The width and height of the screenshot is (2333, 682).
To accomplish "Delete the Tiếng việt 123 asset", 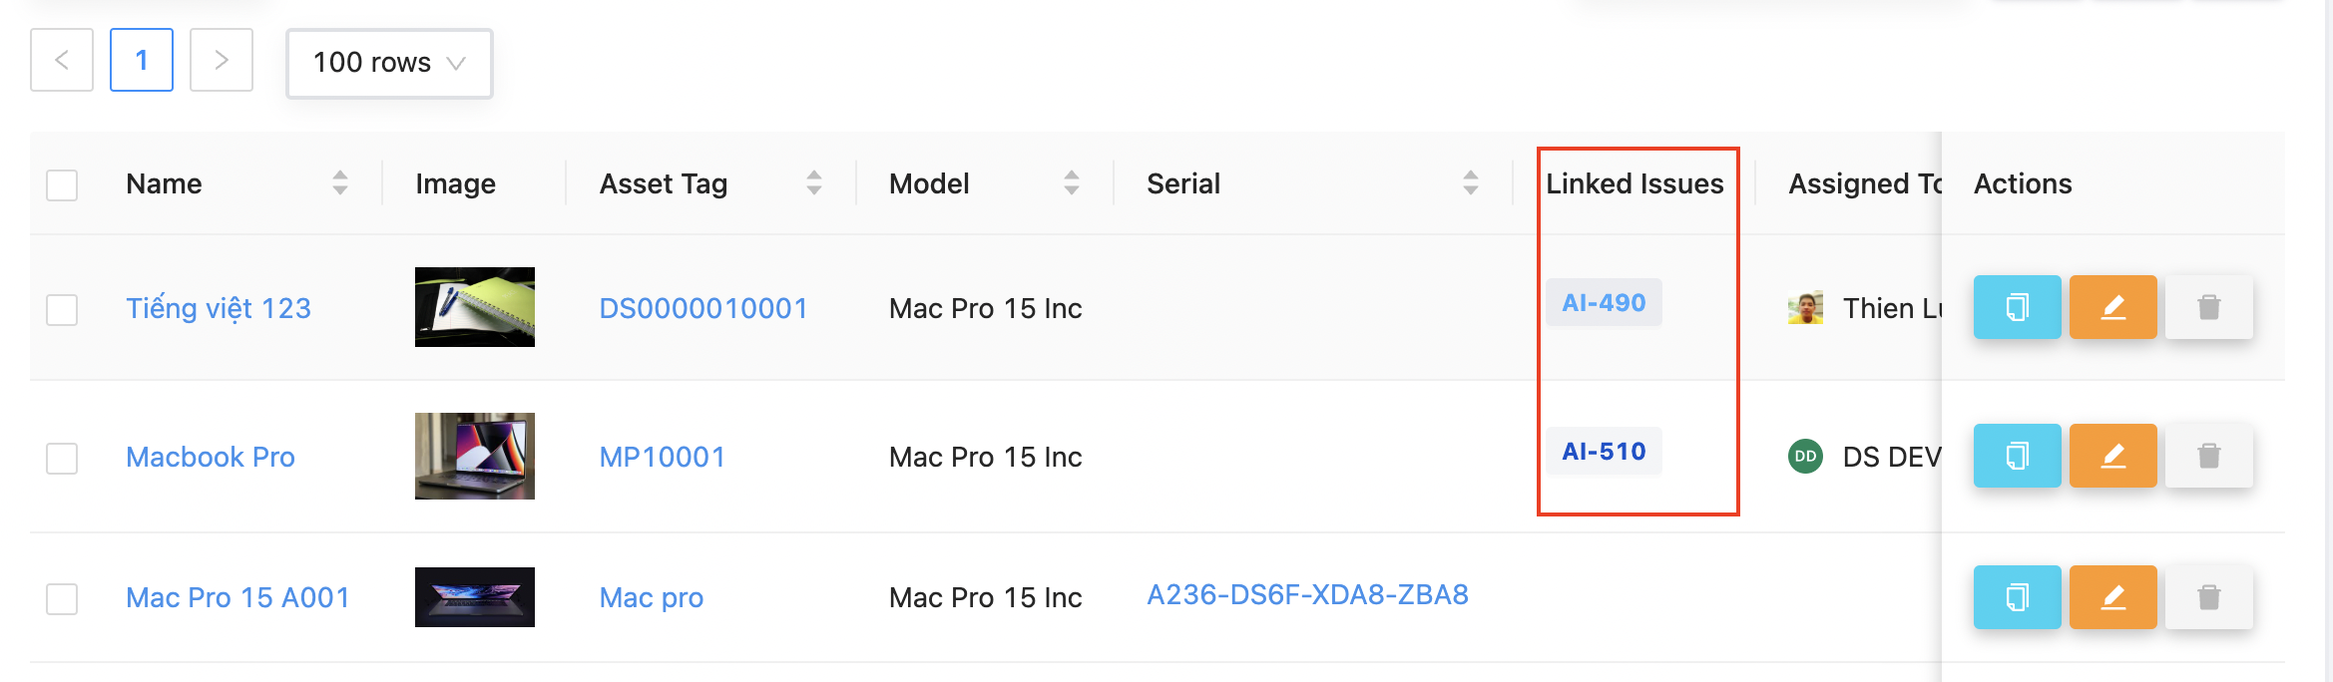I will click(x=2208, y=307).
